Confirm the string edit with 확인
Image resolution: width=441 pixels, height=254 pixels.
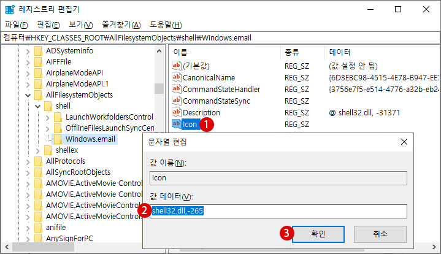click(x=318, y=234)
